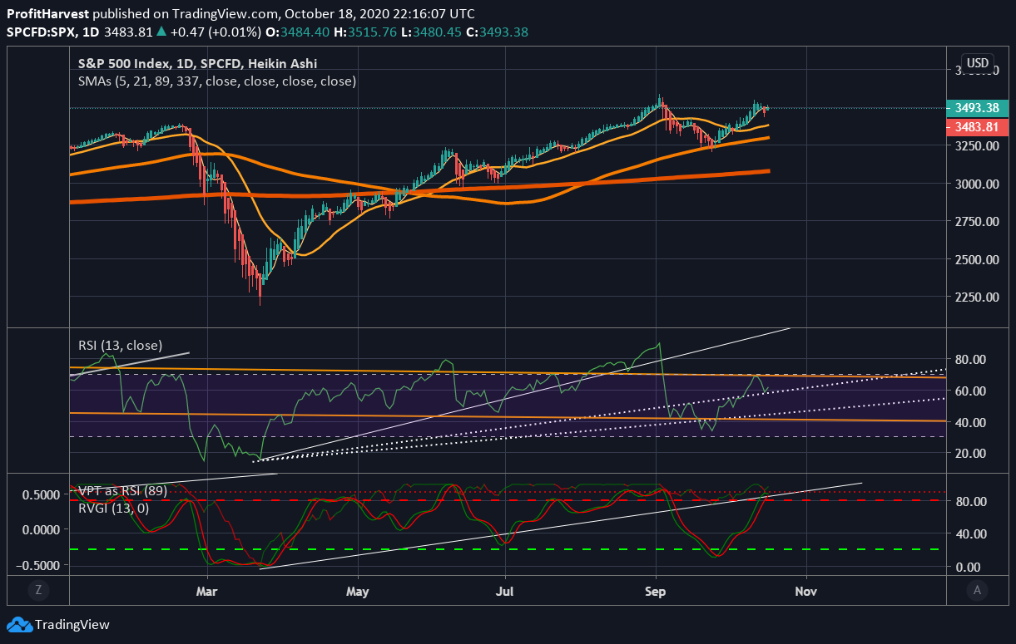The width and height of the screenshot is (1016, 644).
Task: Select the SMAs indicator legend
Action: coord(217,81)
